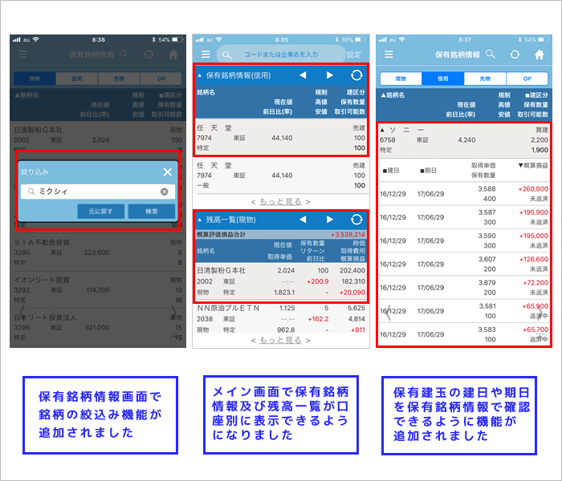Click right page arrow on left screen
562x481 pixels.
(174, 311)
